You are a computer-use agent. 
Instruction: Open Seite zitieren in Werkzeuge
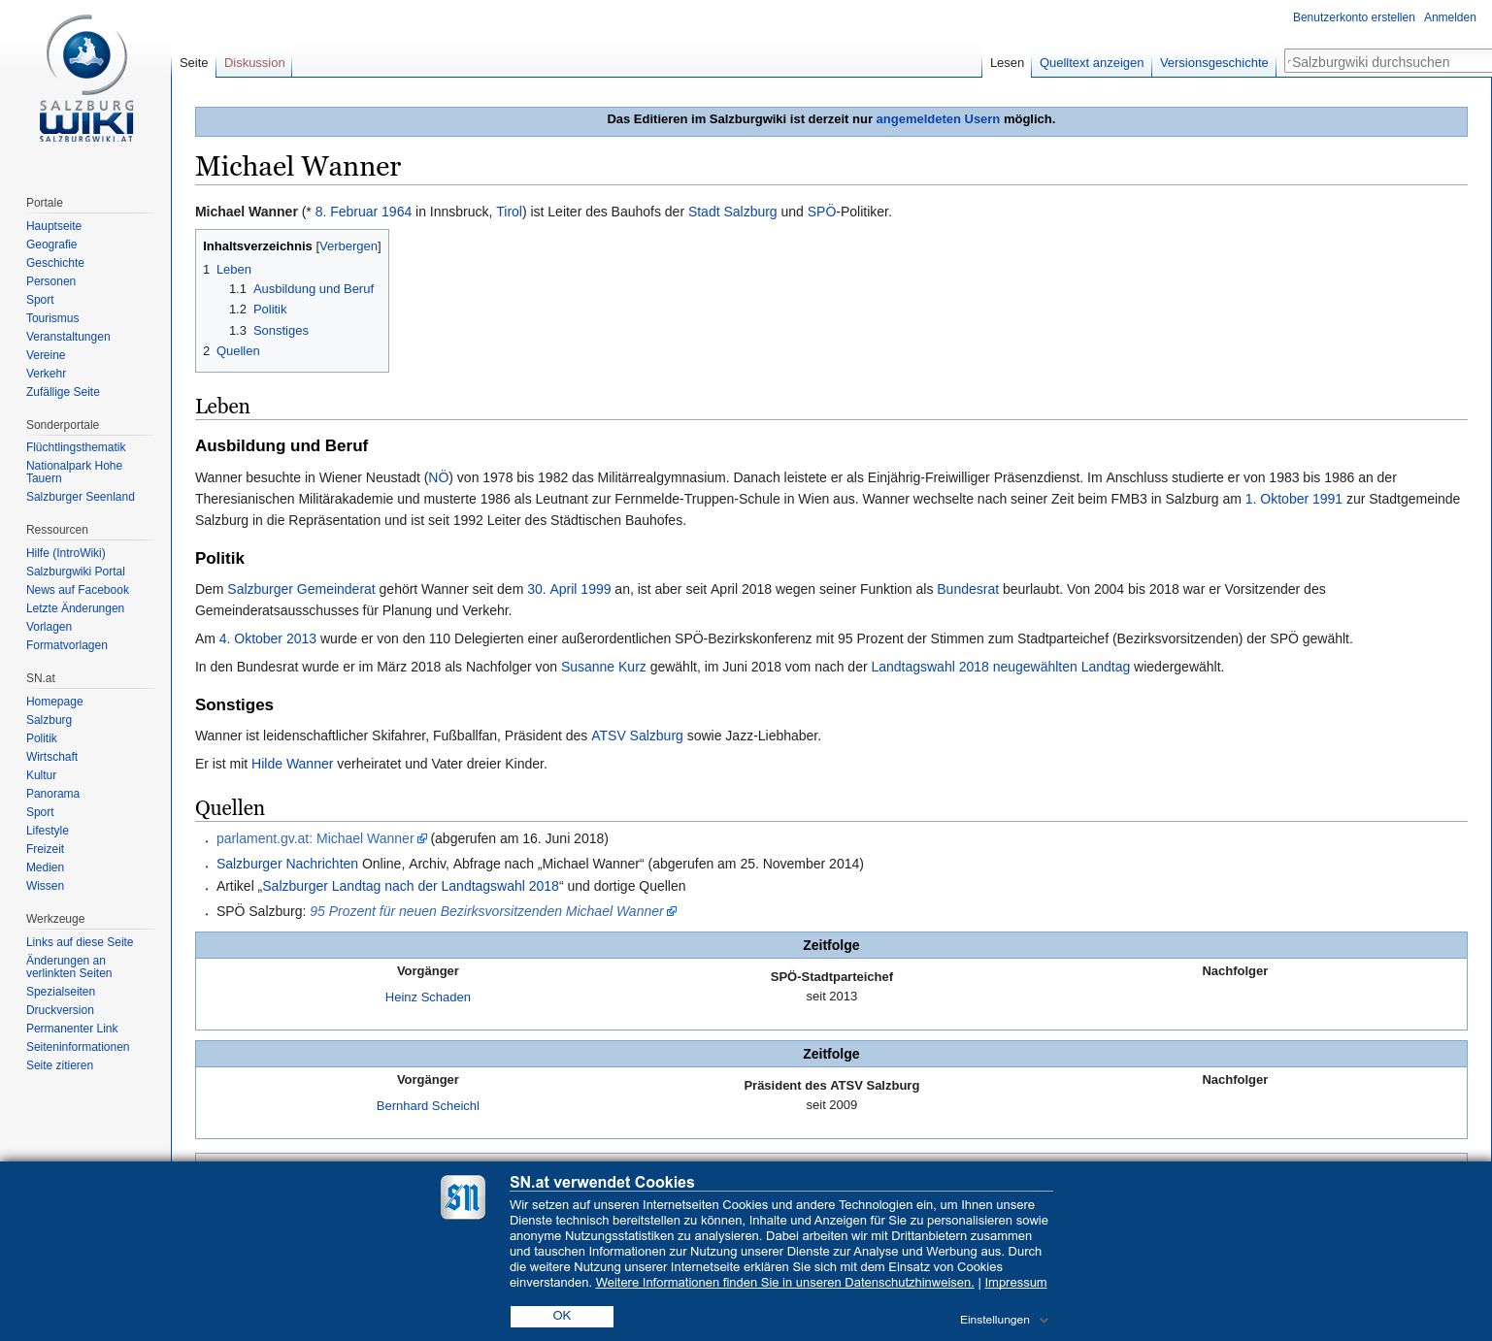click(x=59, y=1065)
